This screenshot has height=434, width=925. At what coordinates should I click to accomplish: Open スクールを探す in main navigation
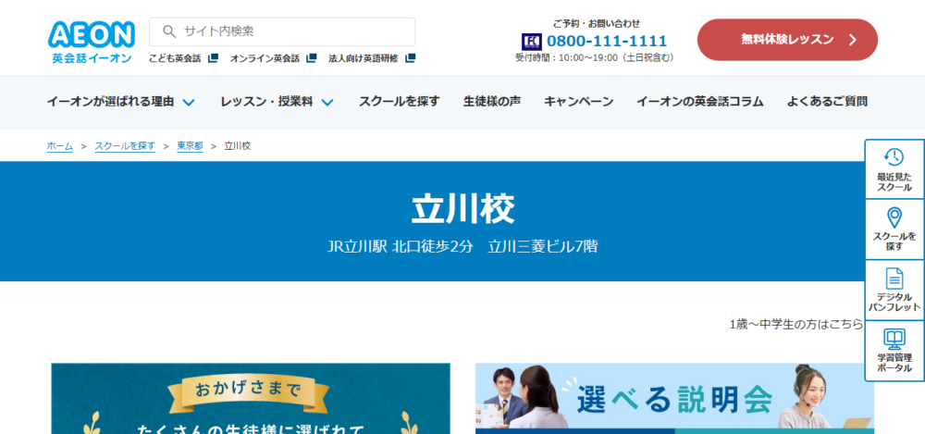point(400,102)
